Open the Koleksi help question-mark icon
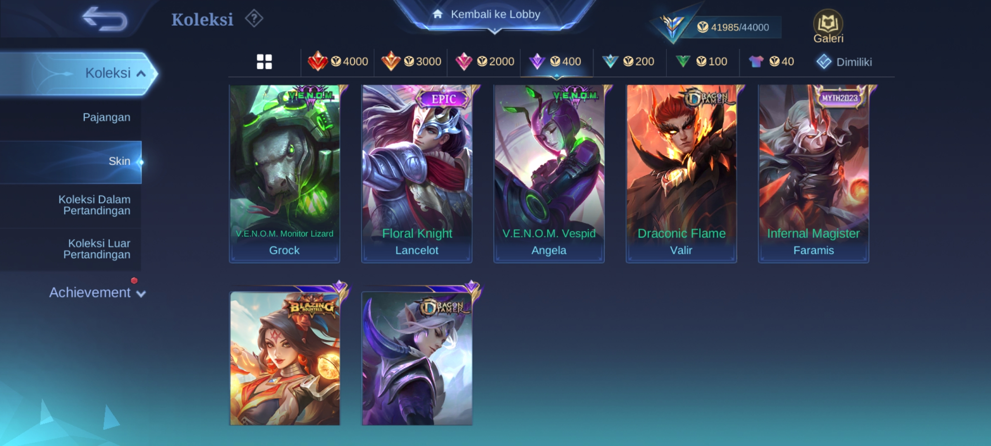The image size is (991, 446). (x=254, y=19)
